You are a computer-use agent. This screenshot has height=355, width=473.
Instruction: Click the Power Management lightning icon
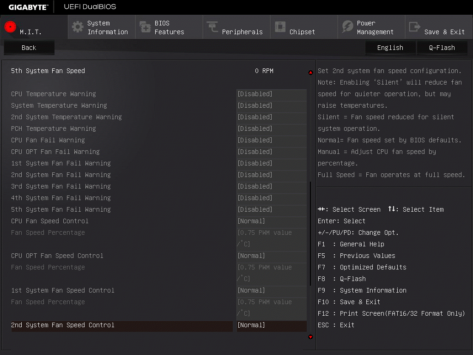347,27
